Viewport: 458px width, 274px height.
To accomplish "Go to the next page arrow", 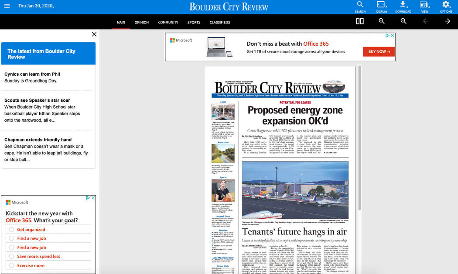I will [x=447, y=21].
